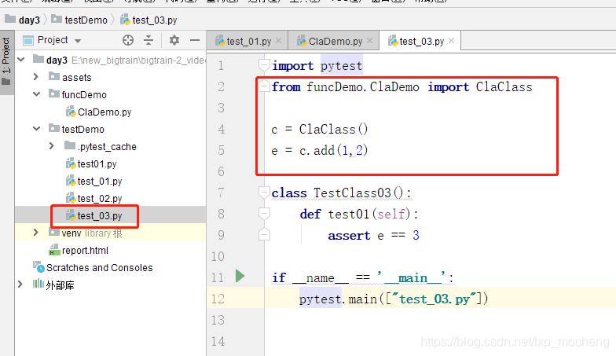Viewport: 616px width, 356px height.
Task: Click the Project panel title label
Action: (53, 40)
